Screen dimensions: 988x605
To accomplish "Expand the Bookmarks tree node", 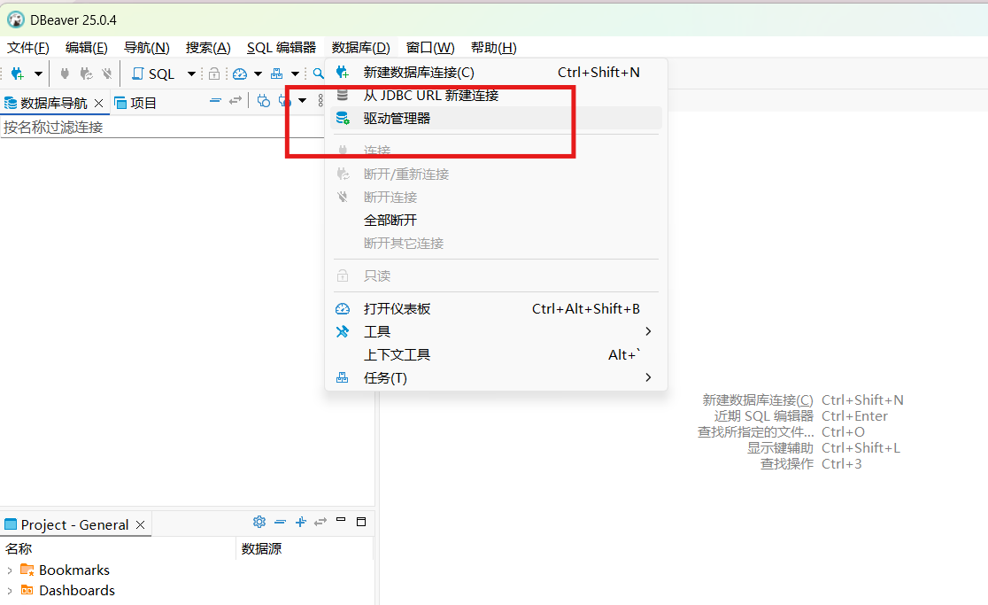I will (10, 570).
